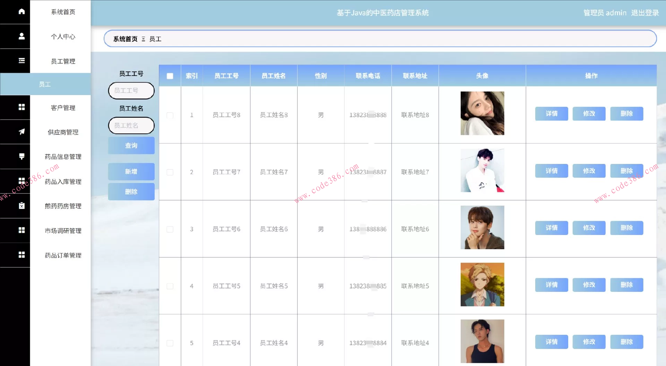Click the avatar photo of 员工姓名6
The image size is (666, 366).
(483, 227)
